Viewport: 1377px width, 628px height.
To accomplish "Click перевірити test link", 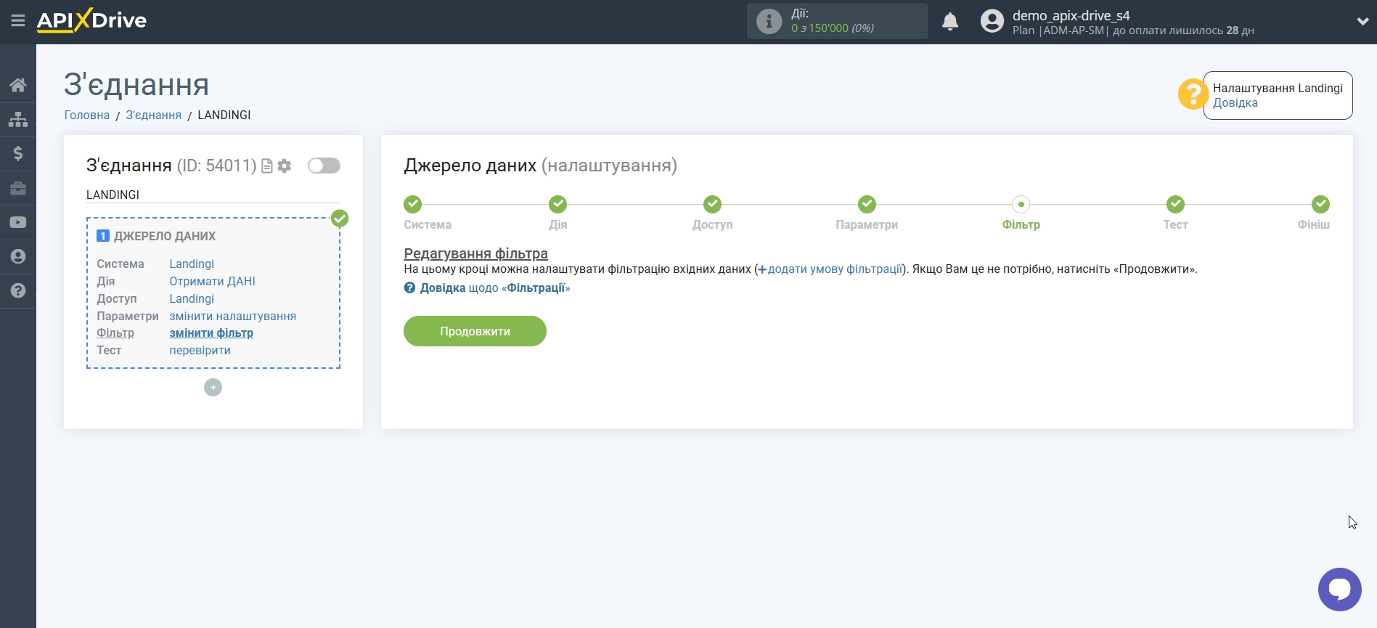I will pyautogui.click(x=200, y=350).
